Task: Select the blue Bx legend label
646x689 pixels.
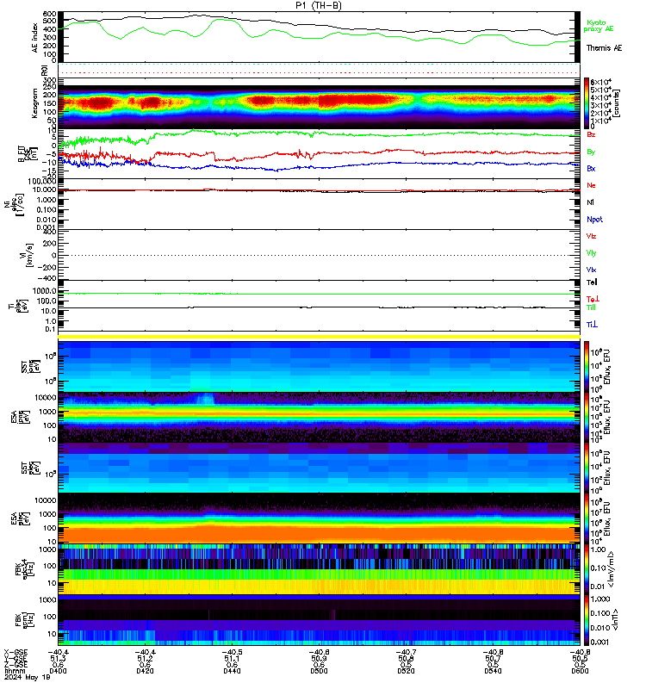Action: (x=591, y=168)
